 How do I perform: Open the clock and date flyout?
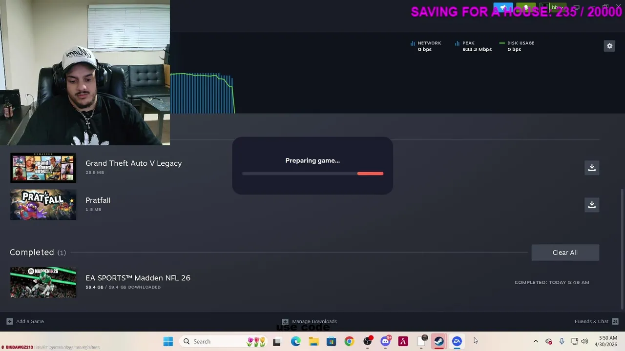(606, 342)
